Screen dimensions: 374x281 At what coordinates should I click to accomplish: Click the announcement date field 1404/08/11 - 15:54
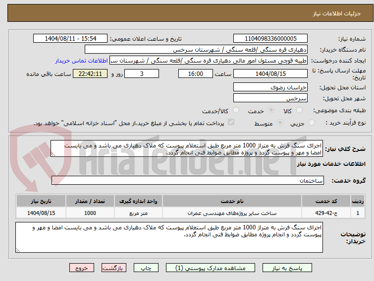click(x=70, y=39)
